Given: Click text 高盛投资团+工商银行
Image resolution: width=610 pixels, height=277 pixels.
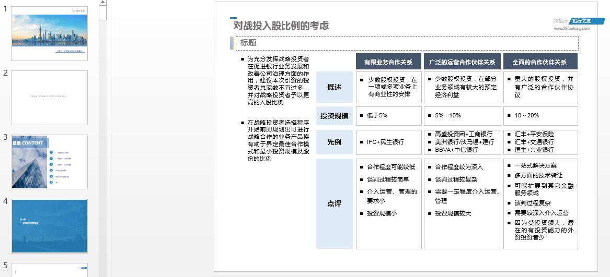Looking at the screenshot, I should [x=464, y=134].
